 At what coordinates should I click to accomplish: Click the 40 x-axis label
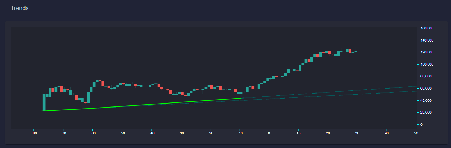(x=387, y=133)
